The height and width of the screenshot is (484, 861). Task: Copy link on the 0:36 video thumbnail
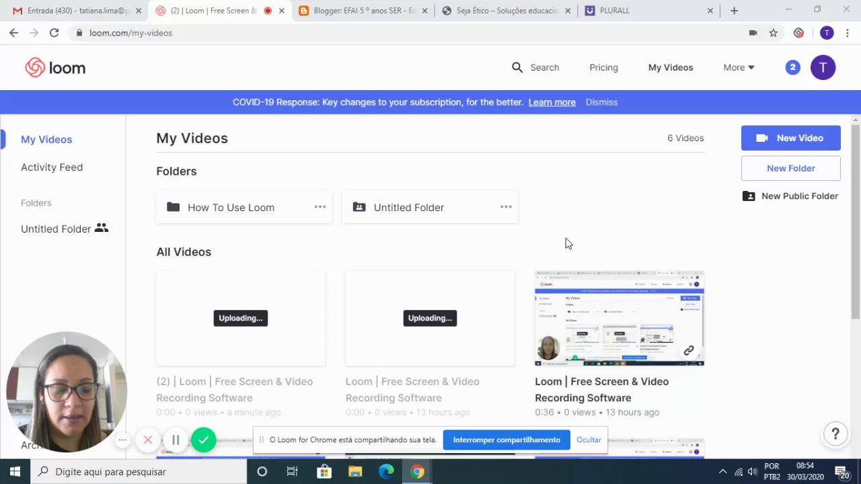[x=689, y=350]
